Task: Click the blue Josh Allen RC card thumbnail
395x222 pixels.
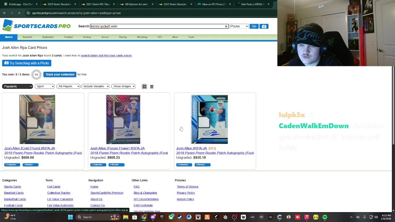Action: click(x=209, y=119)
